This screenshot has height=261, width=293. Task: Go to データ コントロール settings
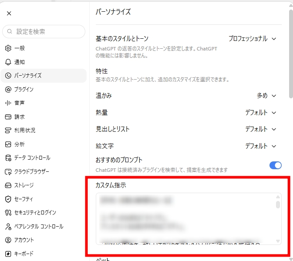44,158
